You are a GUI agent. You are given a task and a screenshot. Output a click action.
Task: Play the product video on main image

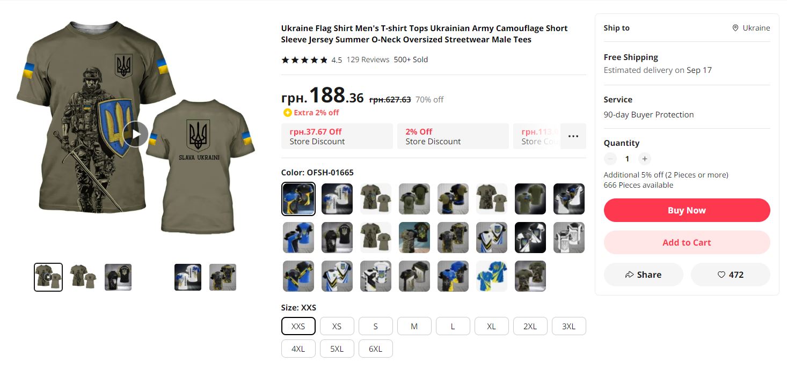(x=136, y=134)
